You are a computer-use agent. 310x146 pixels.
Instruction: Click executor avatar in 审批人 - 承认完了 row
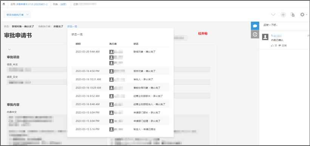[111, 79]
